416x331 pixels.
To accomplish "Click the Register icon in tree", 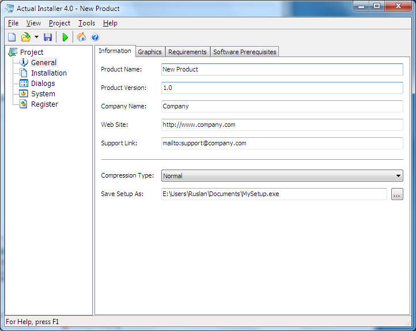I will (24, 104).
